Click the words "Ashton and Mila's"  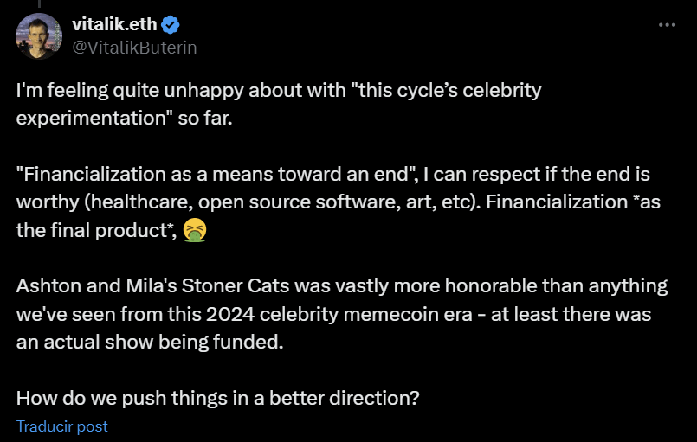point(96,285)
